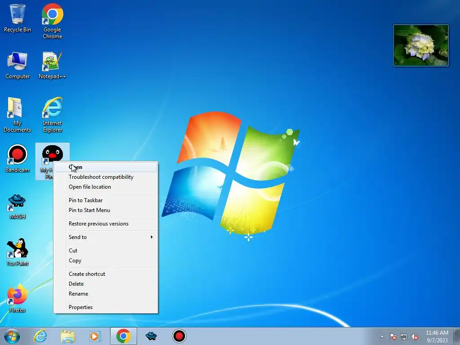Open the Recycle Bin desktop icon
The image size is (460, 345).
pyautogui.click(x=18, y=18)
